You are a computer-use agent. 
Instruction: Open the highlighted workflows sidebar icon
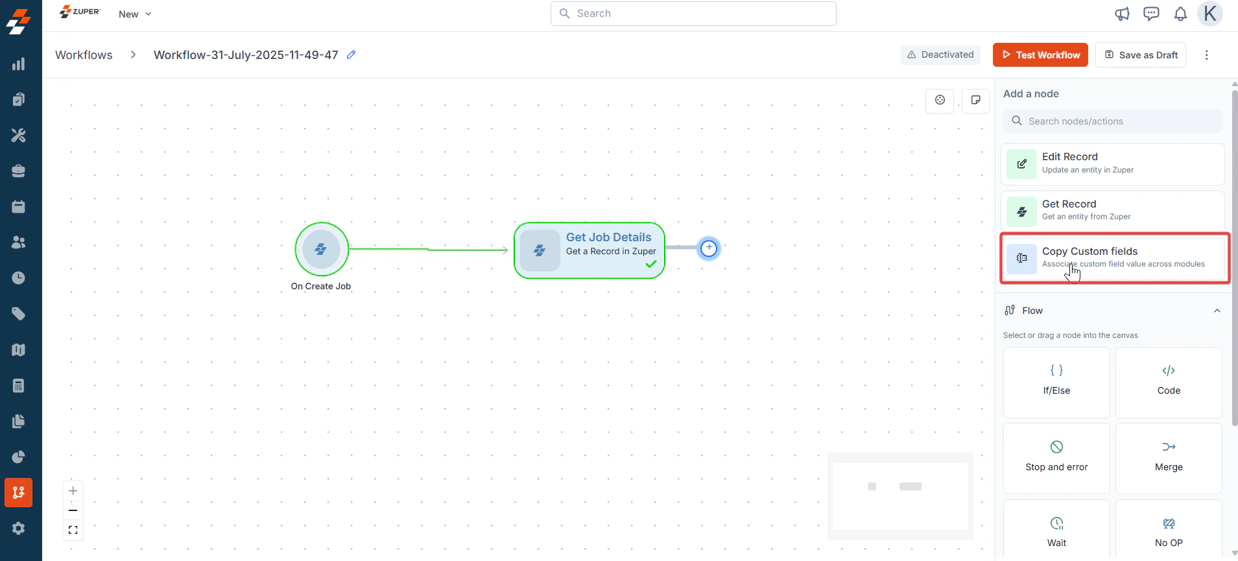click(18, 493)
